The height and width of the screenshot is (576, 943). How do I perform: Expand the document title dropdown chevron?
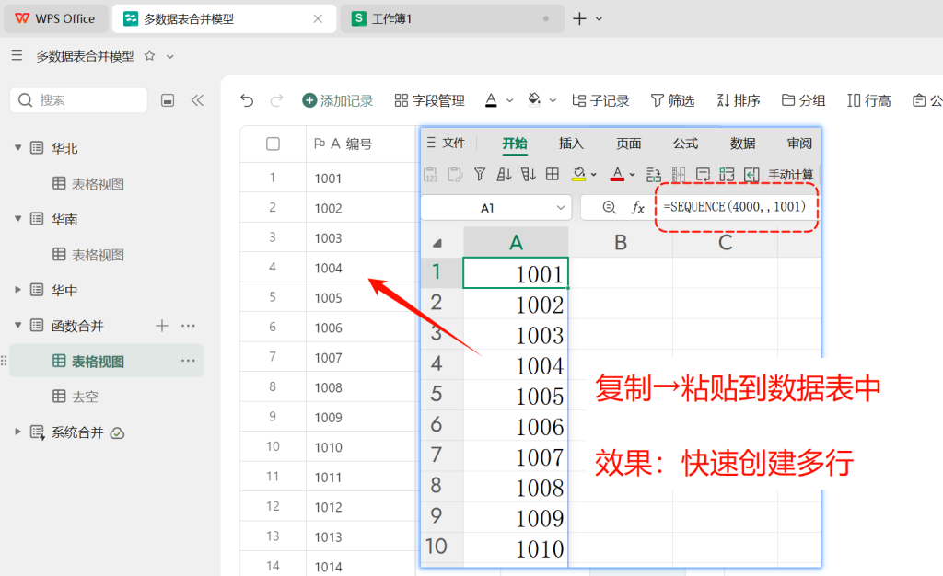click(170, 56)
